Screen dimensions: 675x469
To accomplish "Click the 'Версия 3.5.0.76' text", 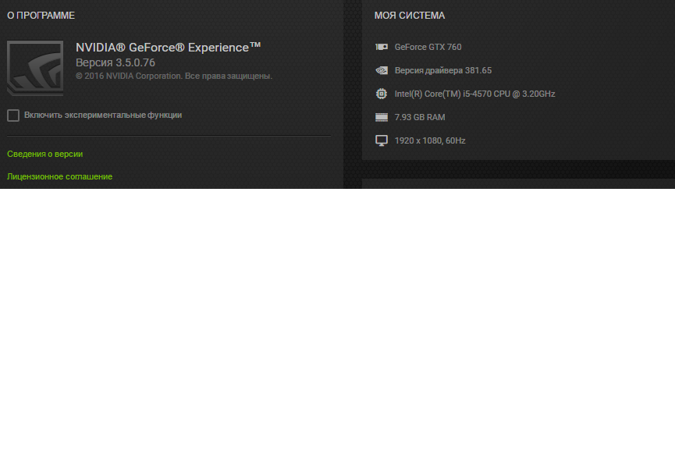I will pos(115,62).
